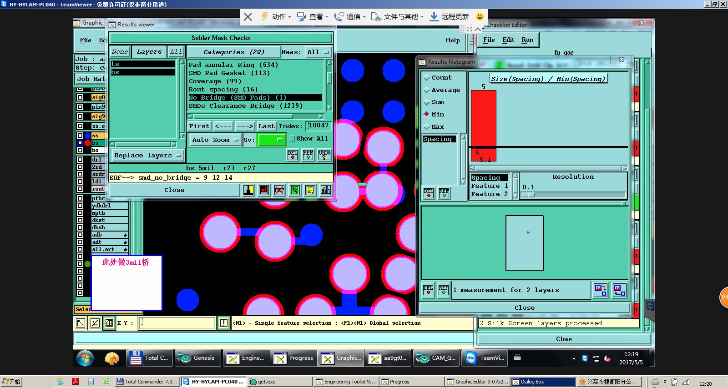The height and width of the screenshot is (388, 728).
Task: Click TeamViewer smiley feedback icon
Action: tap(480, 16)
